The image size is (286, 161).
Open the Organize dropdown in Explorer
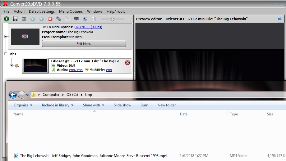point(23,105)
